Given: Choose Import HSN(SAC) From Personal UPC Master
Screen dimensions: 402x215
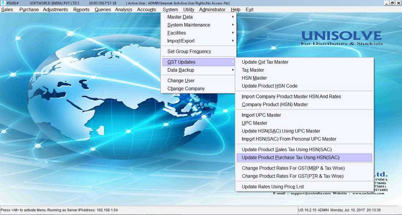Looking at the screenshot, I should point(304,139).
